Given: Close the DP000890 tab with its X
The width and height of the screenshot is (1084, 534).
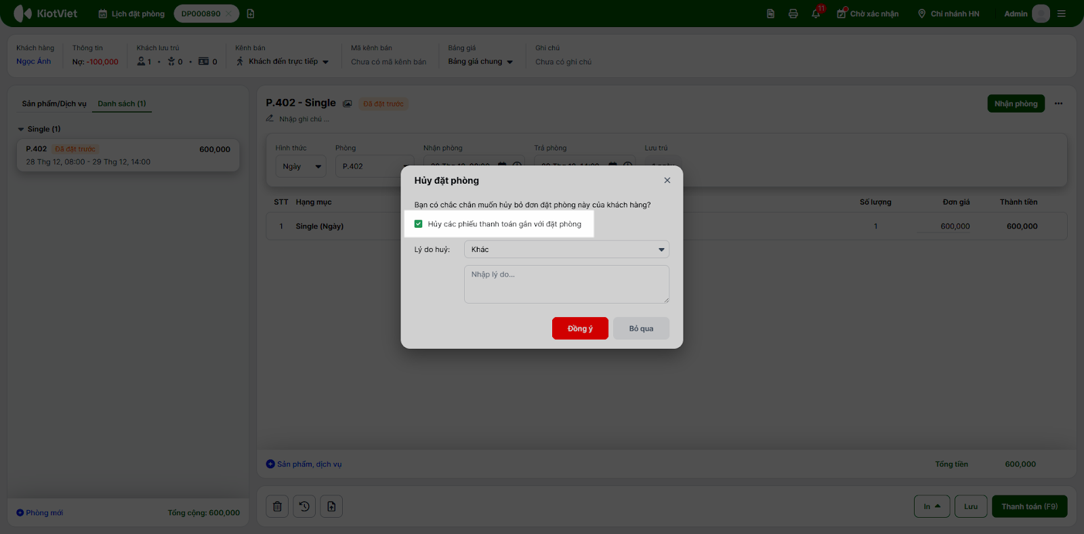Looking at the screenshot, I should pyautogui.click(x=229, y=14).
